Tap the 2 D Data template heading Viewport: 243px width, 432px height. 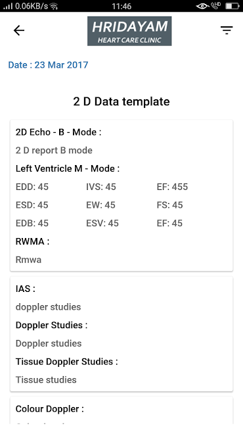click(x=121, y=102)
